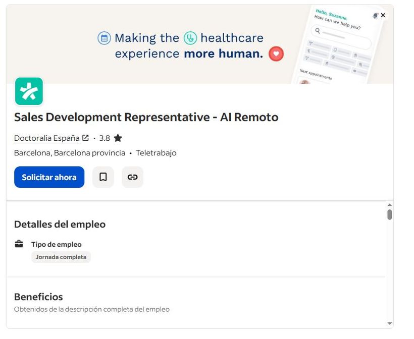Copy the job link using chain icon

click(132, 177)
